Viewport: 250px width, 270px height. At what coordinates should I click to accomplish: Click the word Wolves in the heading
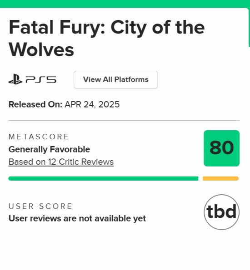tap(41, 50)
